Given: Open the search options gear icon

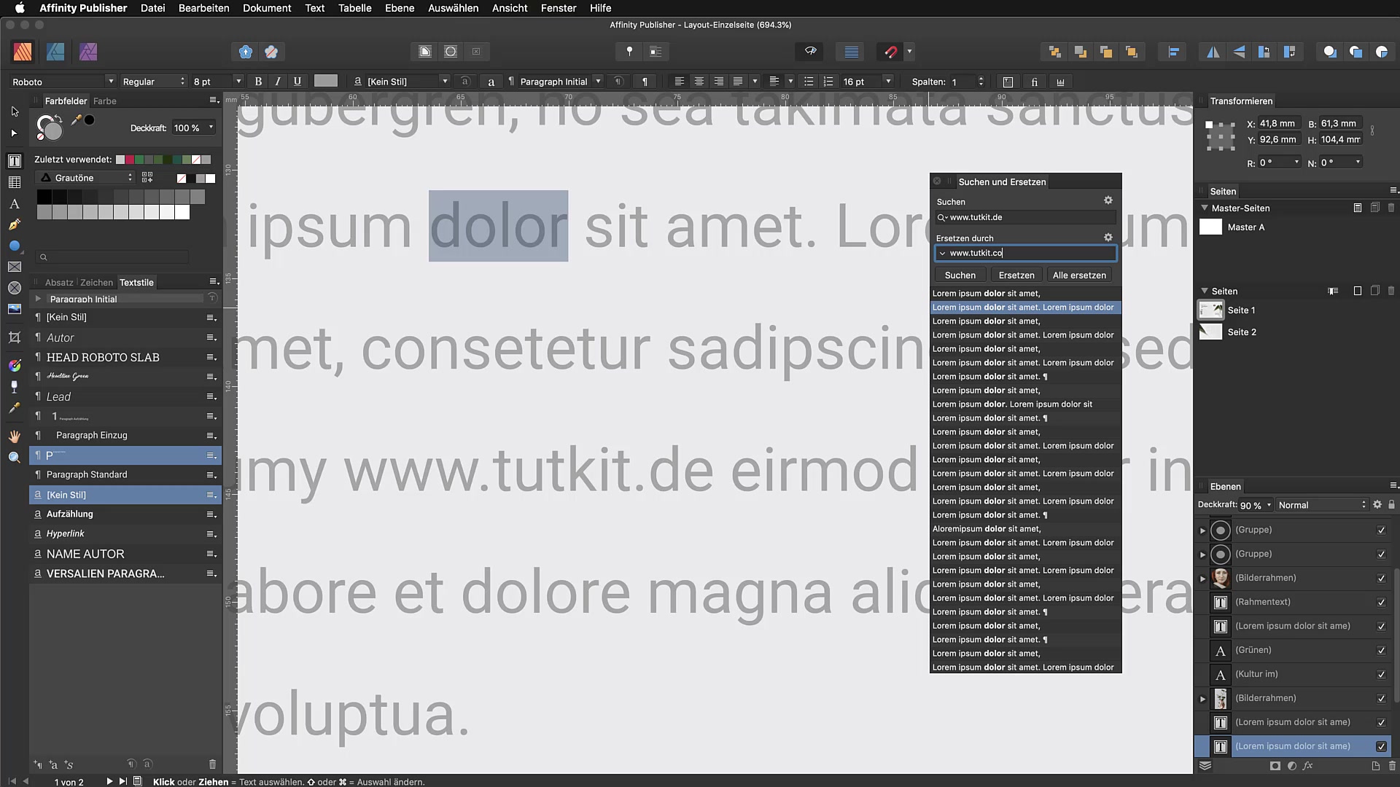Looking at the screenshot, I should point(1108,200).
